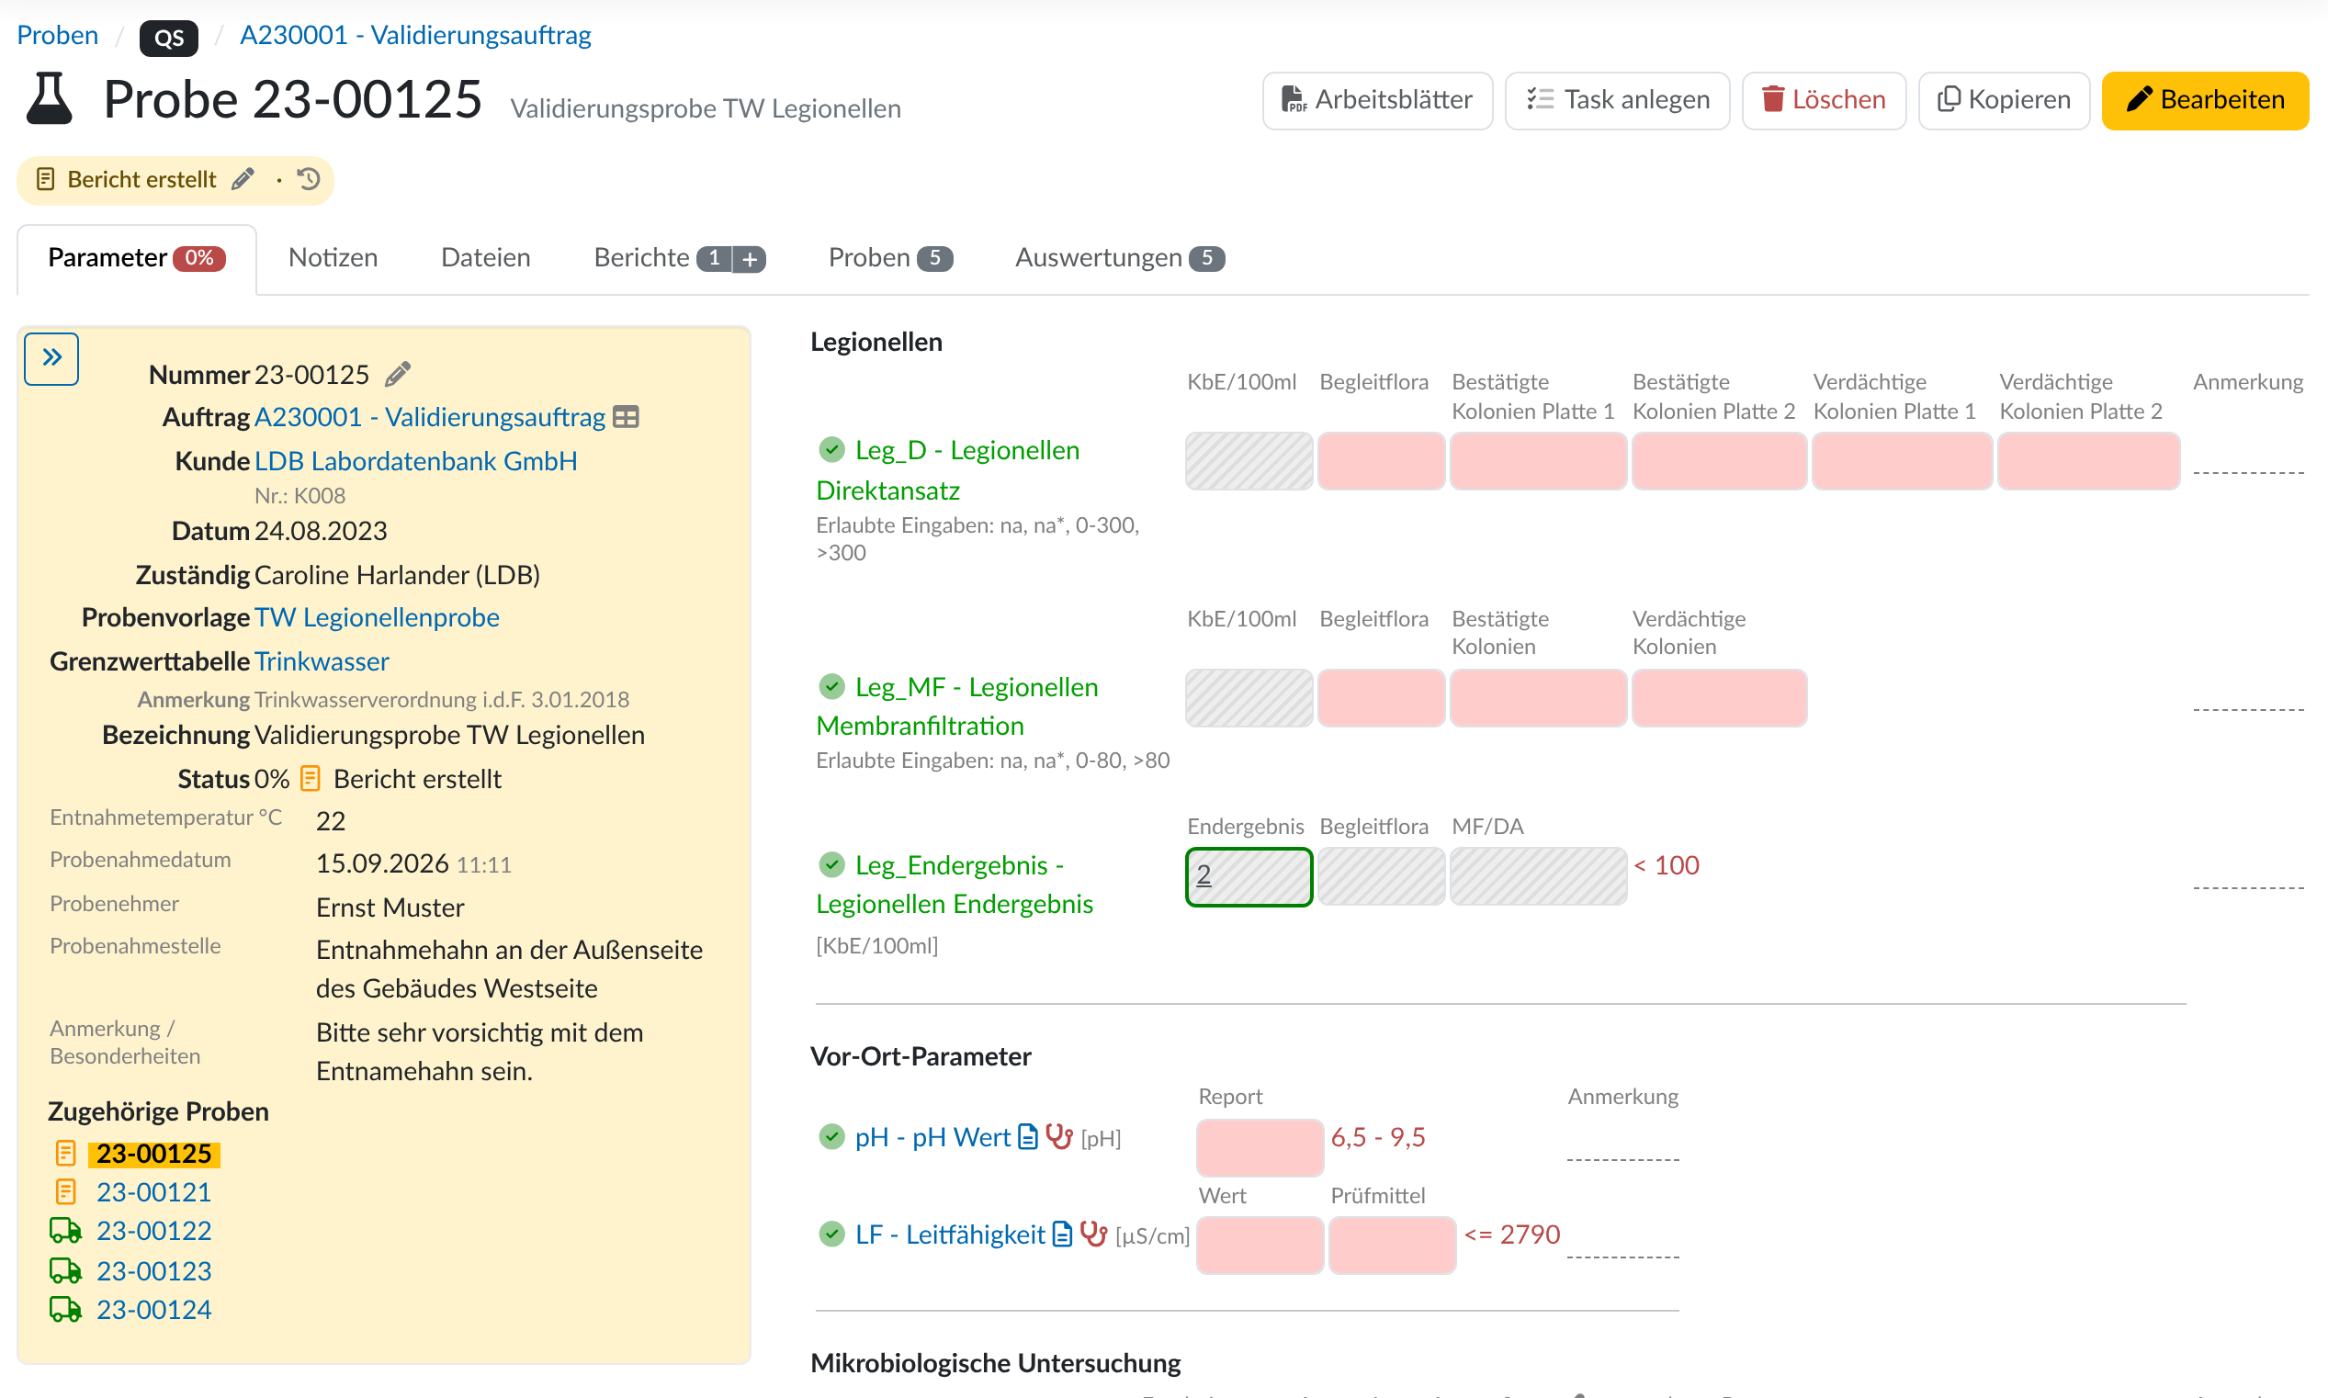Open the status history clock icon
Screen dimensions: 2328x1398
[x=309, y=179]
